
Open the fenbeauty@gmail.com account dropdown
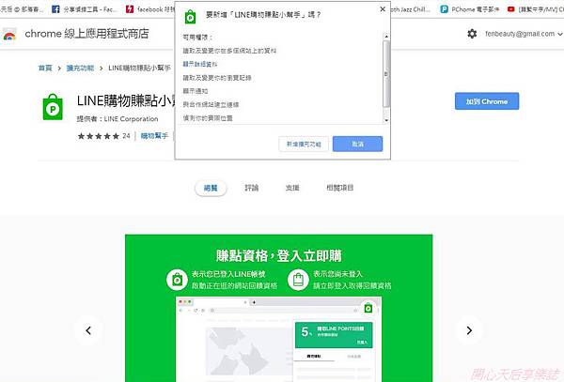[x=524, y=34]
